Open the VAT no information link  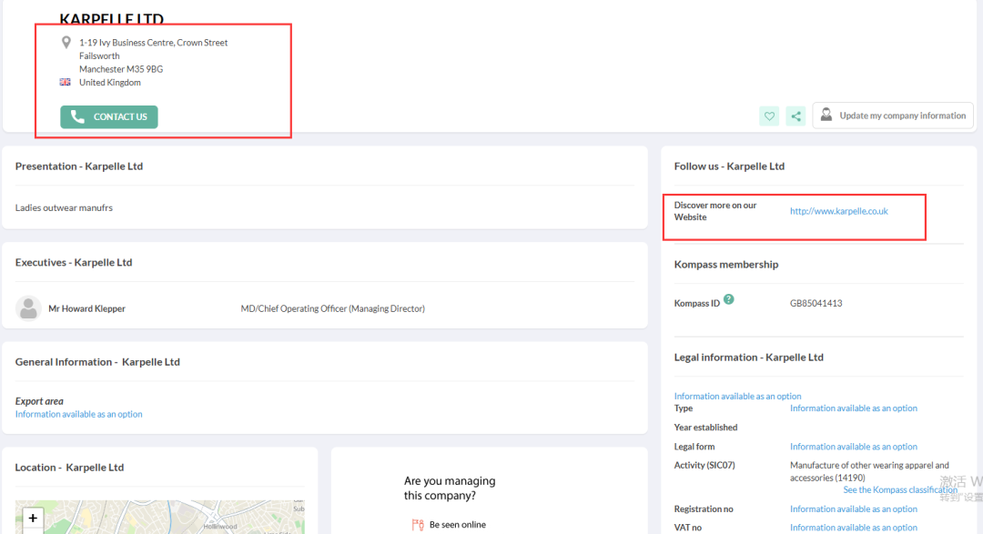[853, 528]
